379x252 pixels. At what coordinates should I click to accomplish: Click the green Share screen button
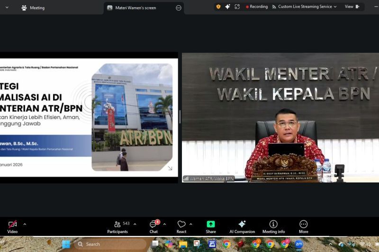pos(211,226)
